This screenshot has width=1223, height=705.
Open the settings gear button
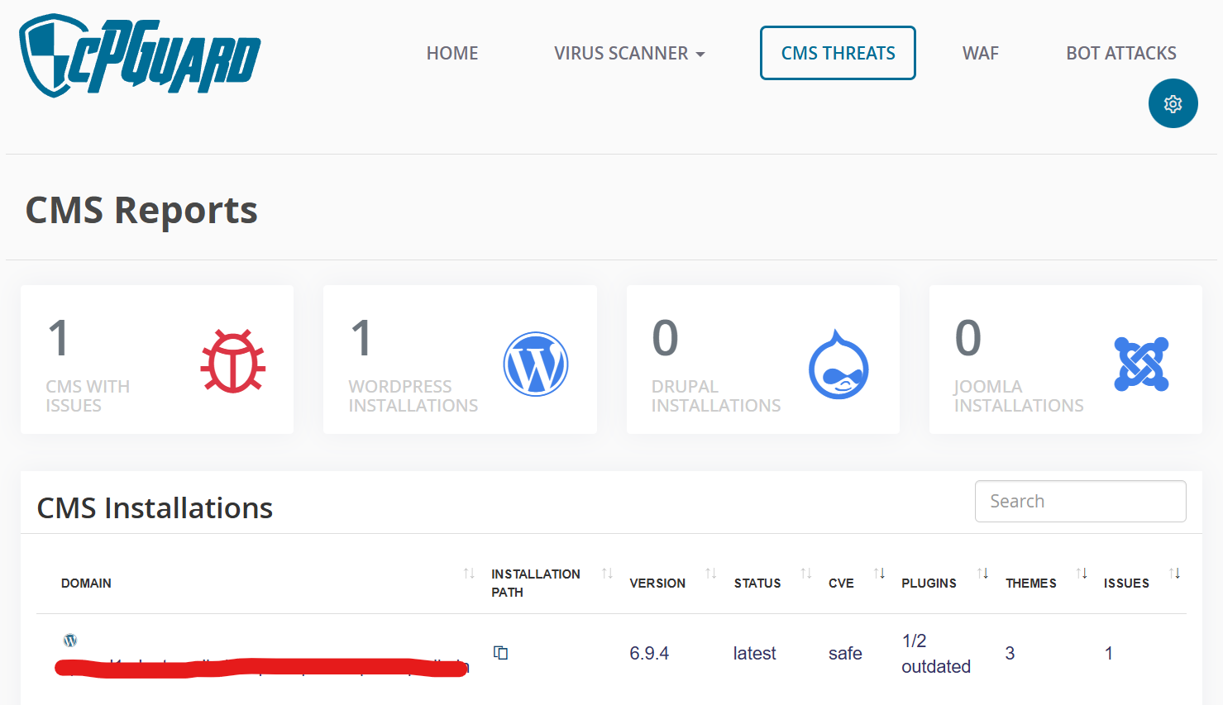[1173, 103]
